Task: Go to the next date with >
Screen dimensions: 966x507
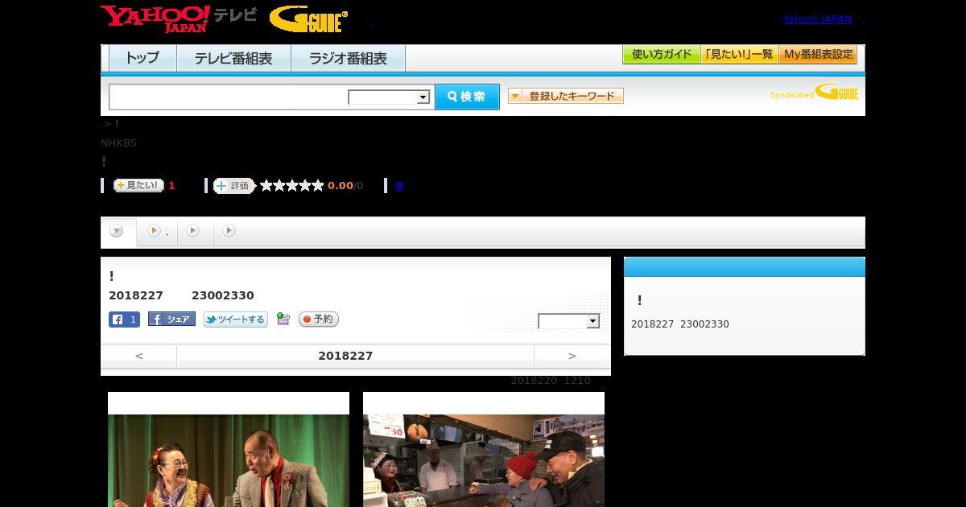Action: click(x=572, y=356)
